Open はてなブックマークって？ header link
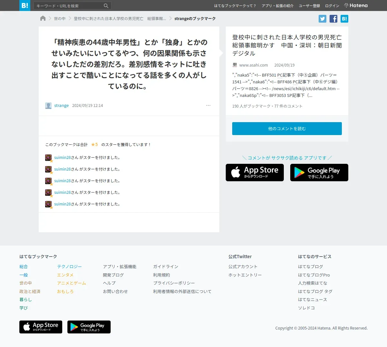 pyautogui.click(x=235, y=6)
